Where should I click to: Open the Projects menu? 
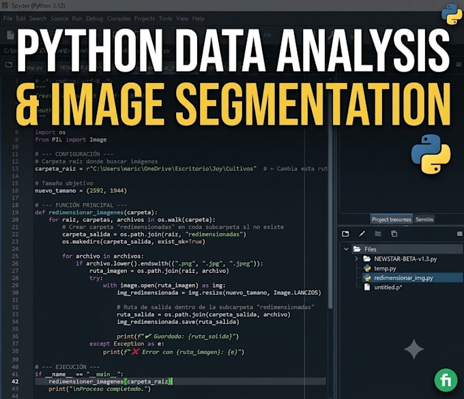click(x=145, y=18)
